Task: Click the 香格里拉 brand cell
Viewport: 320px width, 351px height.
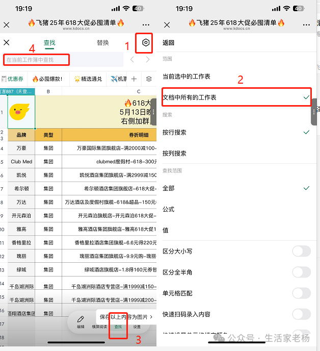Action: click(21, 243)
